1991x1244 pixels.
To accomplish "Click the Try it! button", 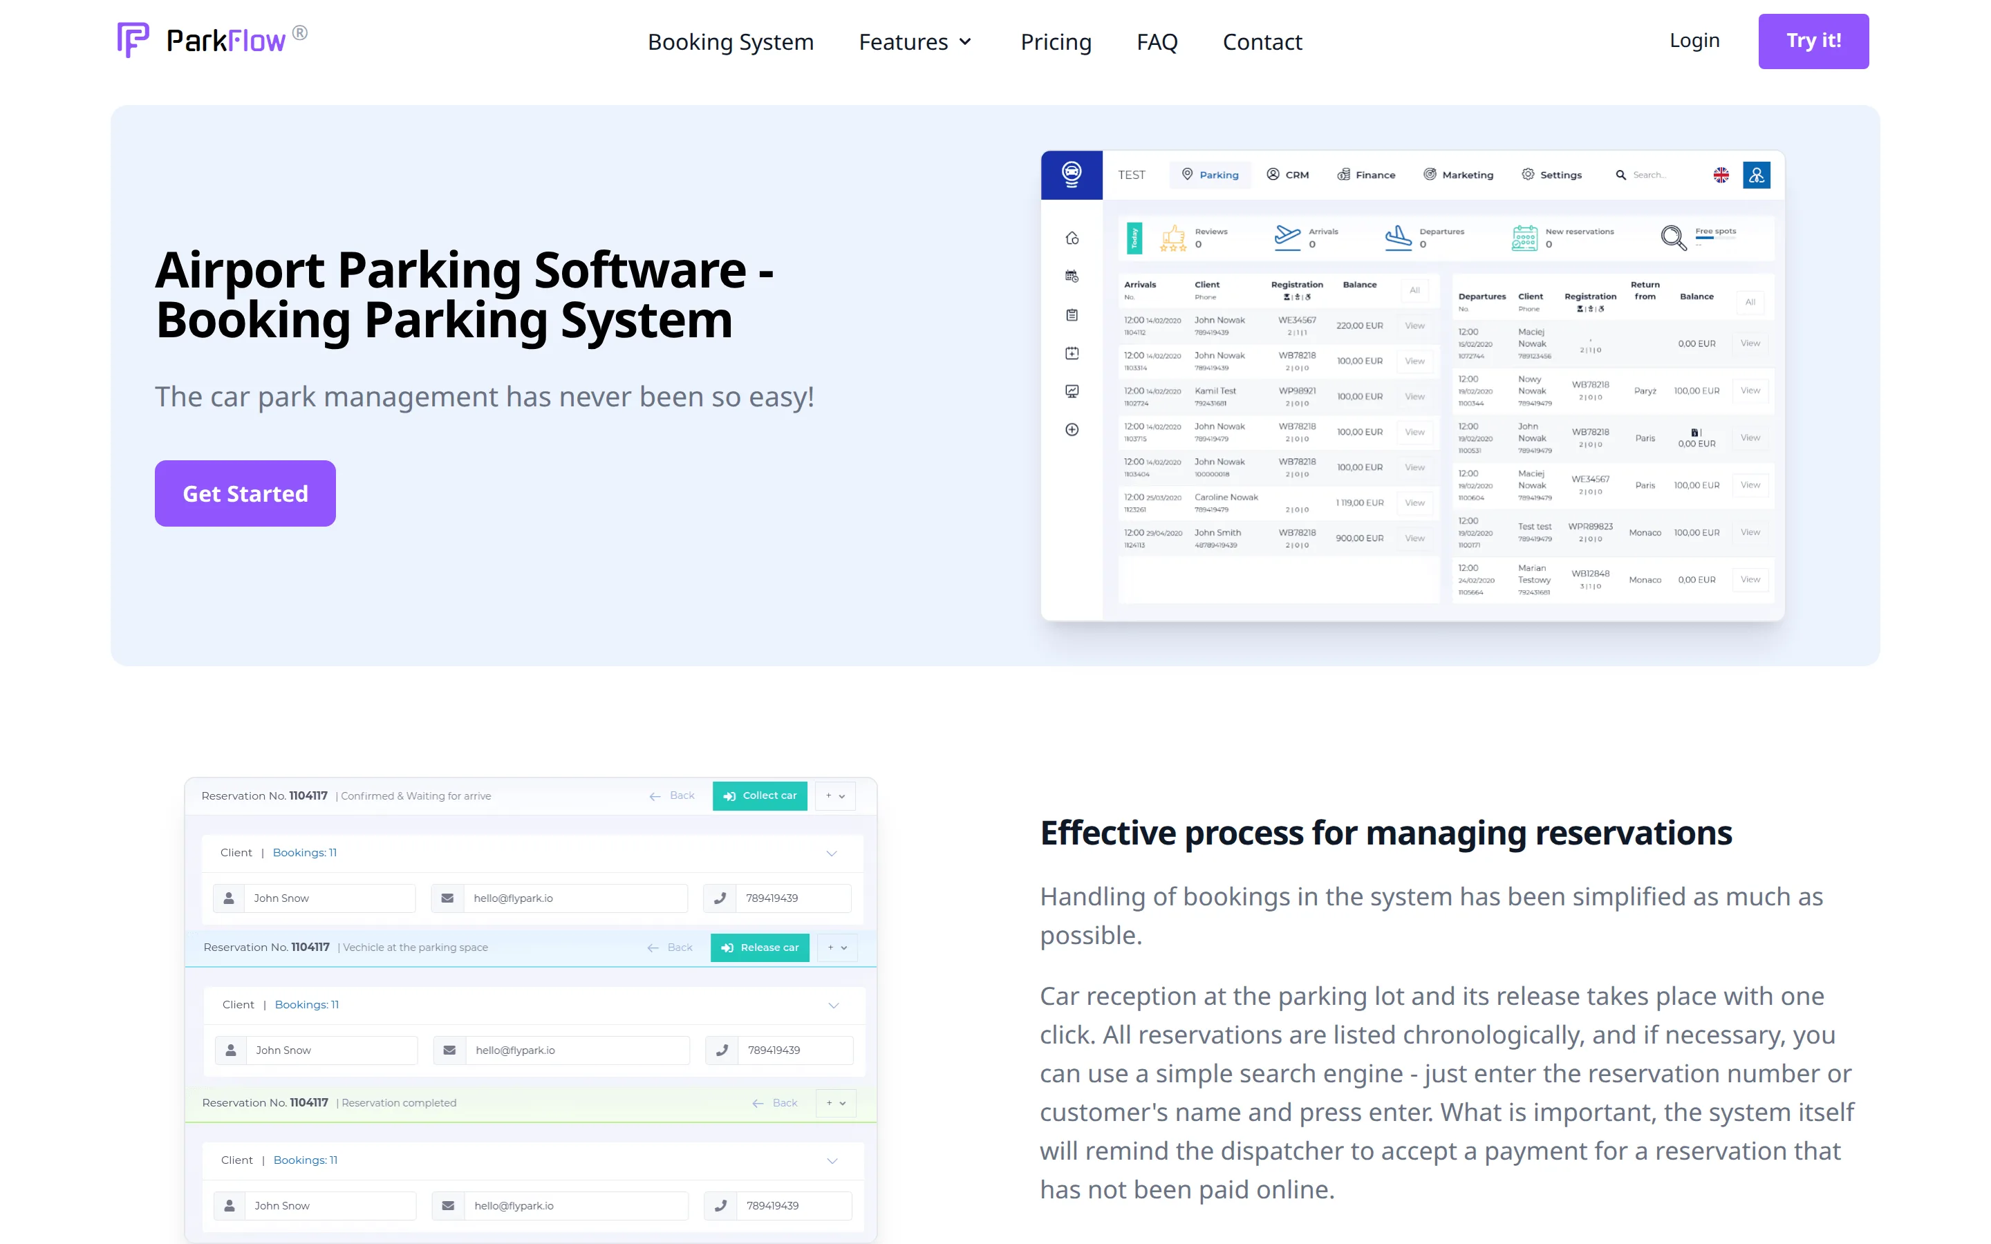I will [1813, 41].
